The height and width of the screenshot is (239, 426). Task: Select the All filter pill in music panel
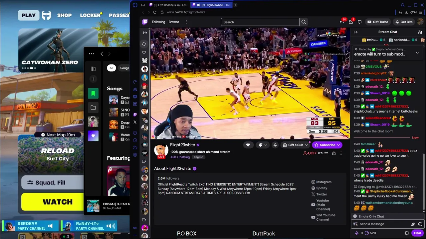coord(111,68)
